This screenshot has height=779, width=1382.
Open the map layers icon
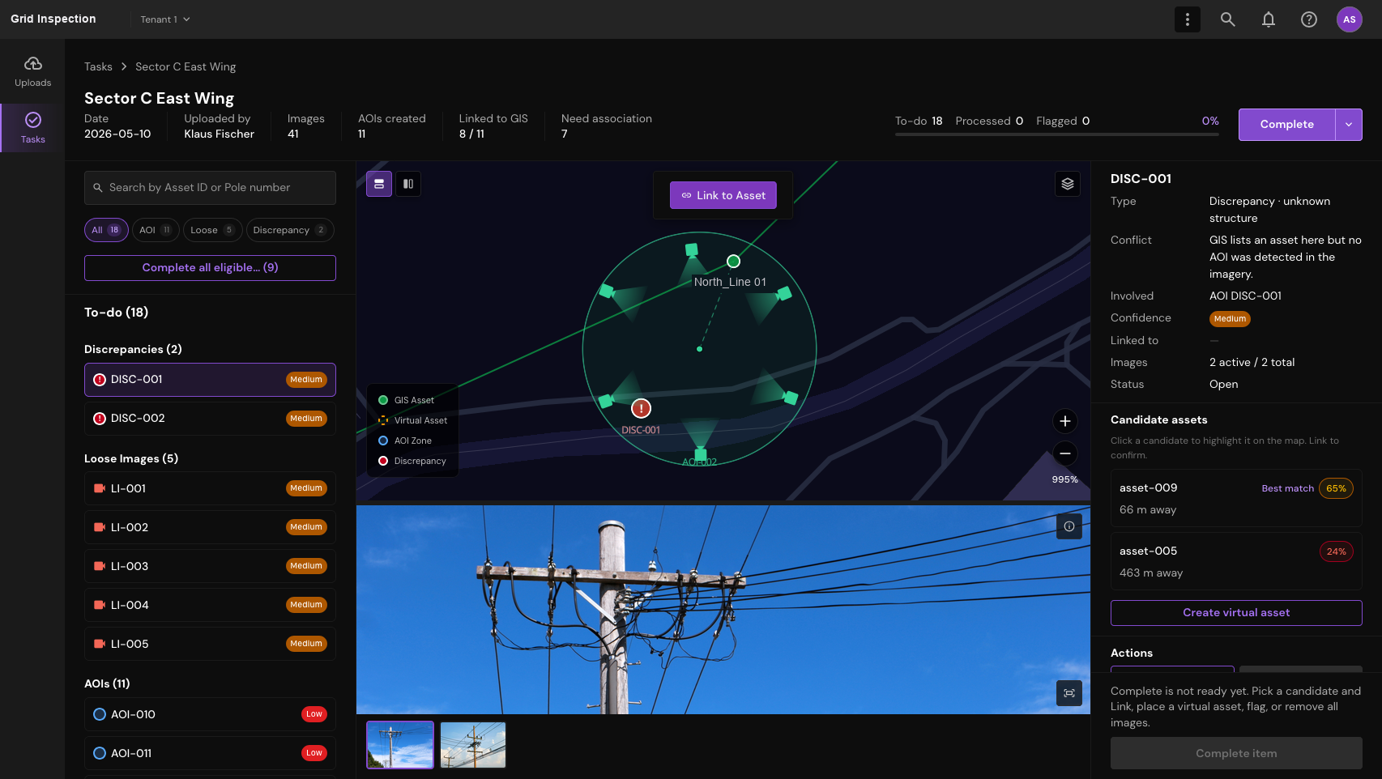[1068, 184]
